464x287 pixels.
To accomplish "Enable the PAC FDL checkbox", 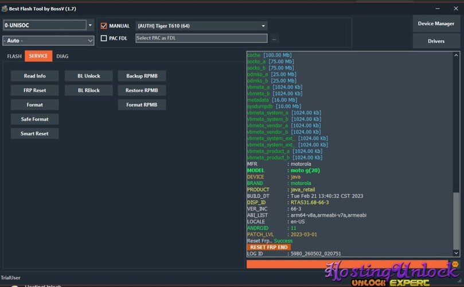I will click(x=104, y=38).
